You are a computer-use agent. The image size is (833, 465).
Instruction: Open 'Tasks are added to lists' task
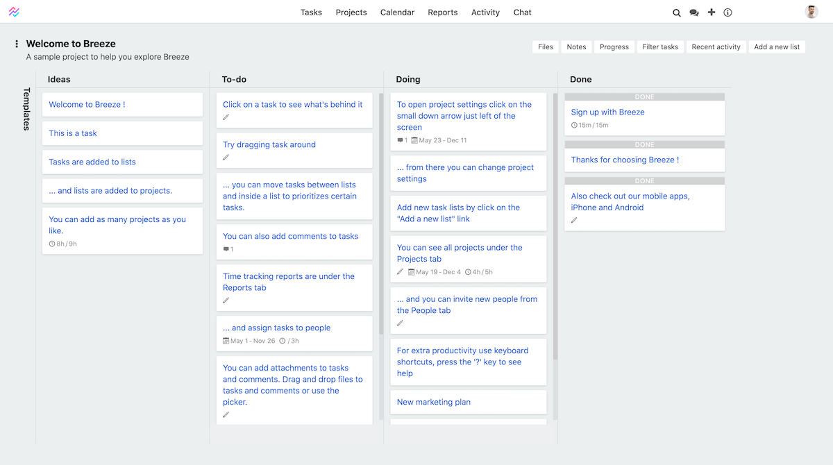[x=122, y=162]
